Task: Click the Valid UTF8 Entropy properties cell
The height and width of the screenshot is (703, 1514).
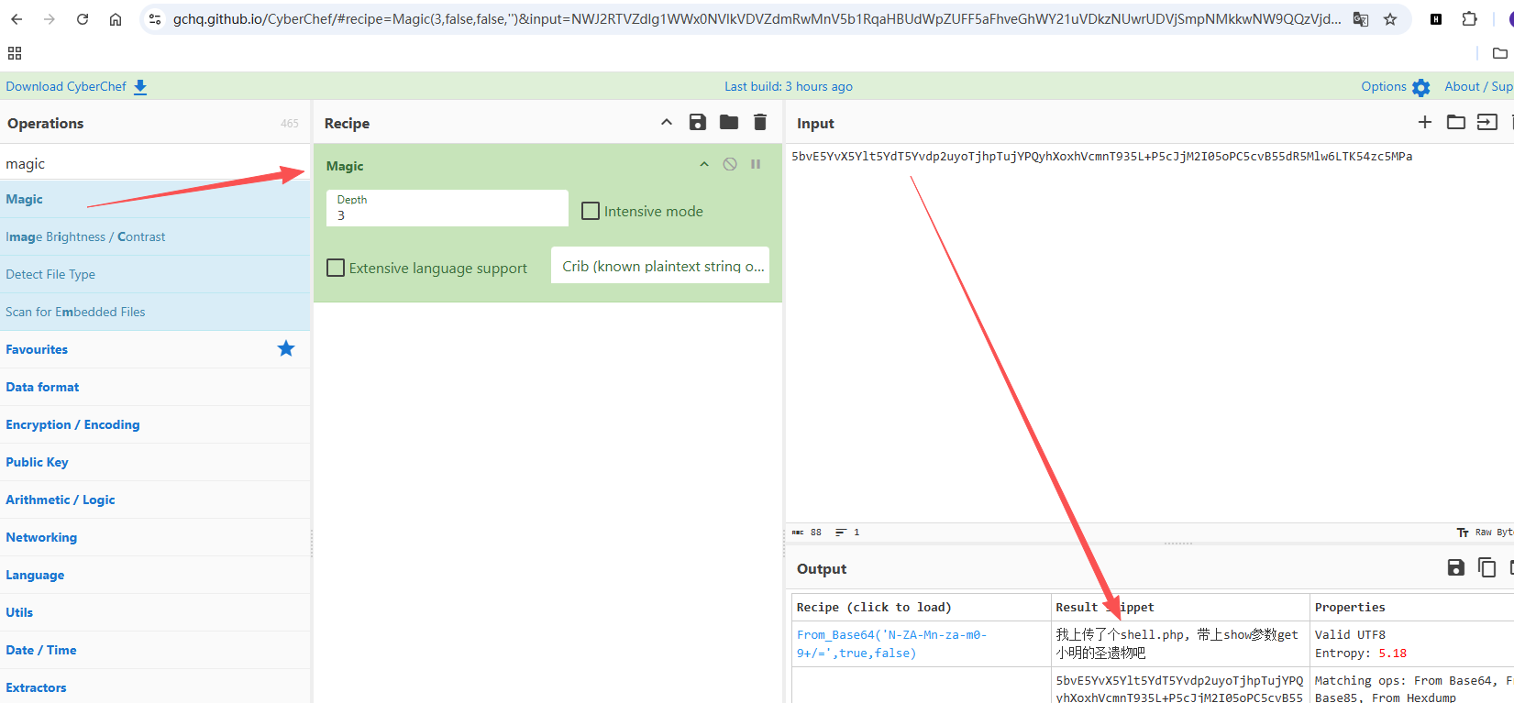Action: point(1412,643)
